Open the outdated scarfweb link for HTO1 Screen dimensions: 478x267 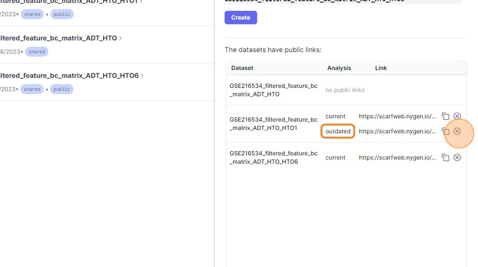click(397, 131)
